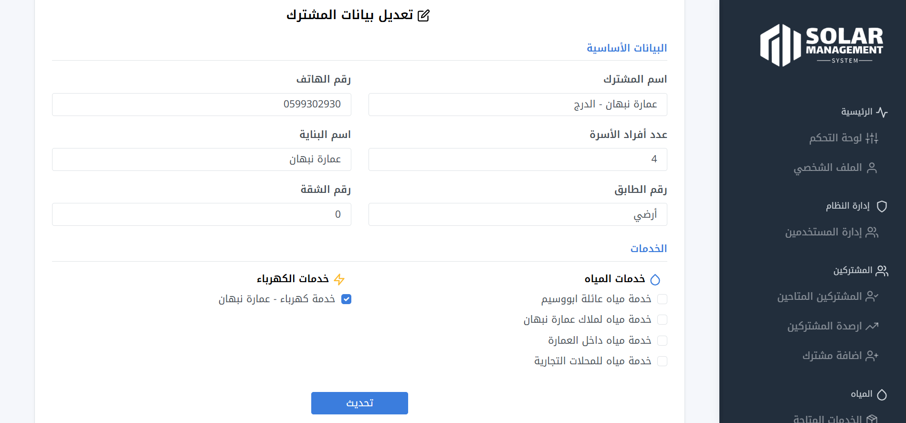Image resolution: width=906 pixels, height=423 pixels.
Task: Click the available subscribers user-check icon
Action: point(872,297)
